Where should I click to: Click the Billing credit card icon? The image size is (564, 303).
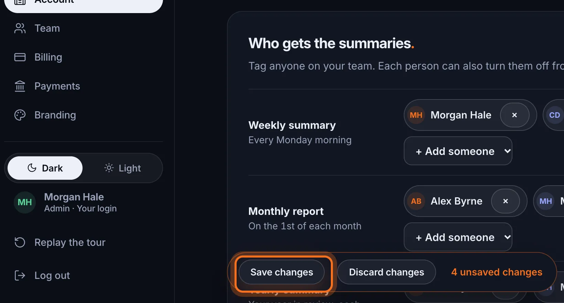click(x=20, y=57)
